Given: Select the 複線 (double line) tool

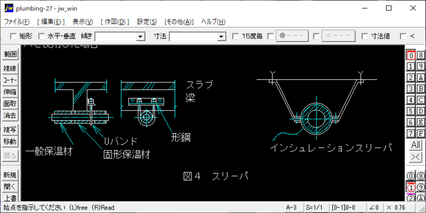Looking at the screenshot, I should click(x=10, y=68).
